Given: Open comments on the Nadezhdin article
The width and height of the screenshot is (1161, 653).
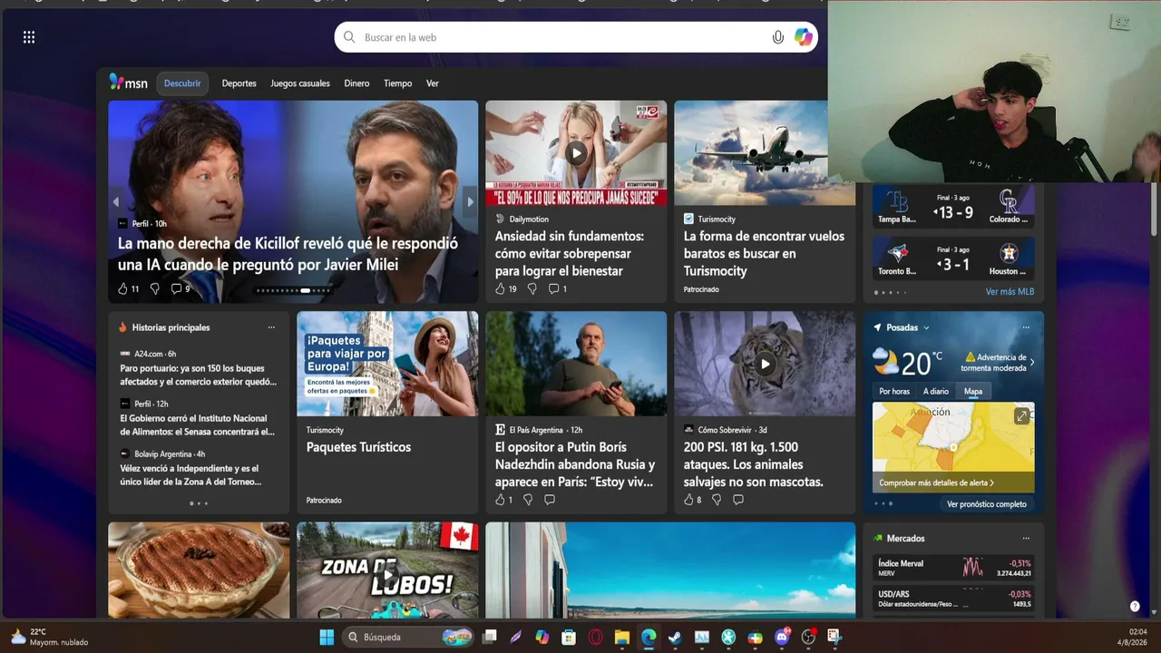Looking at the screenshot, I should 550,500.
